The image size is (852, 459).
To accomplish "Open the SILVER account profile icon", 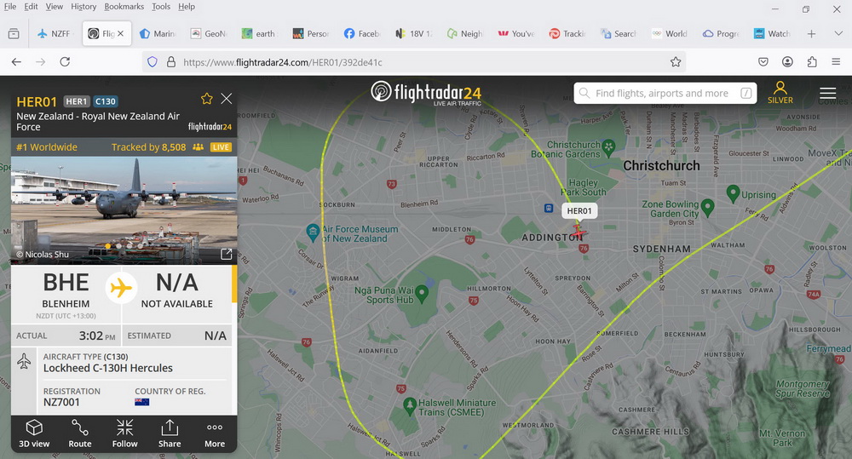I will 780,92.
